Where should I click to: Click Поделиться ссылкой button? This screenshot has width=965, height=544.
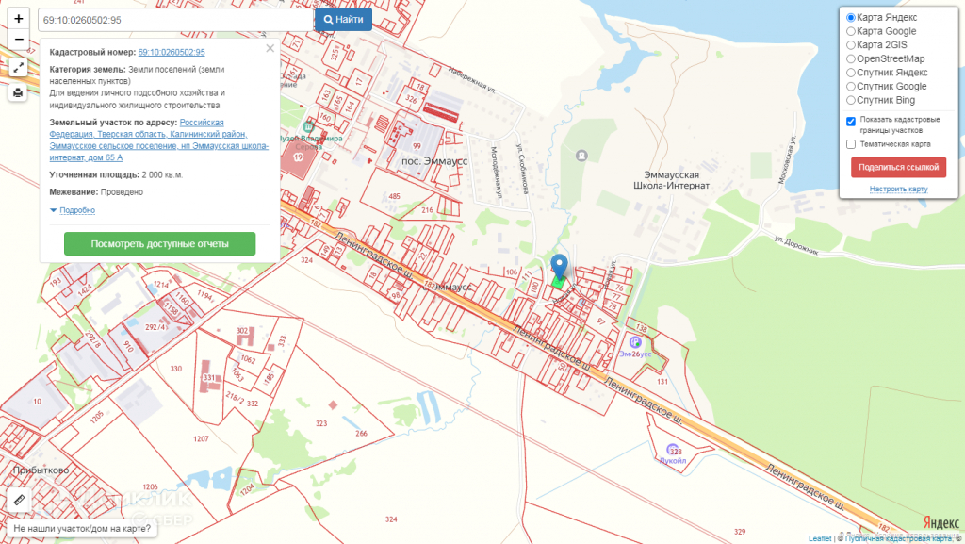coord(898,167)
